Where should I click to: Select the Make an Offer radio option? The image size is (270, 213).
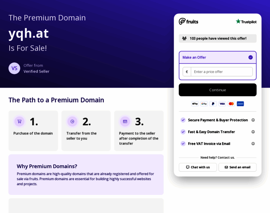pyautogui.click(x=250, y=57)
